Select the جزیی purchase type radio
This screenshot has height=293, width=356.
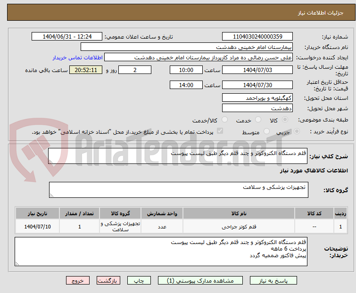coord(297,131)
